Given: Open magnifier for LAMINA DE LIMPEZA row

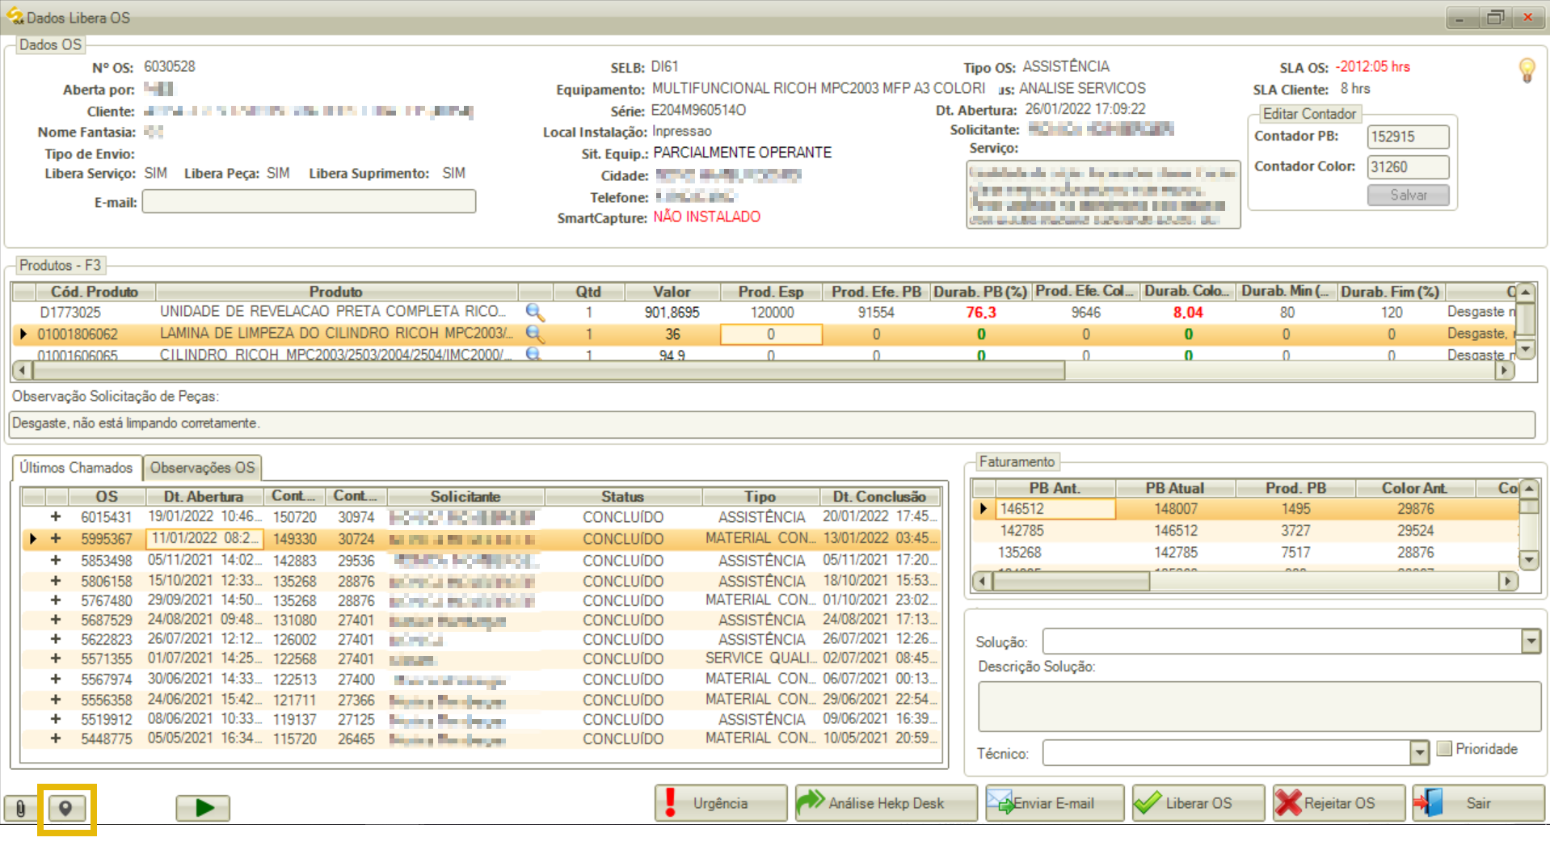Looking at the screenshot, I should [x=535, y=334].
